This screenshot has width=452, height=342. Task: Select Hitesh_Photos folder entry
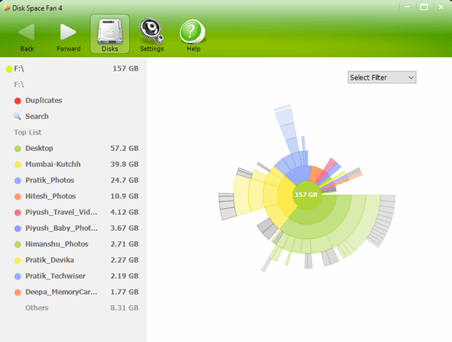[51, 196]
